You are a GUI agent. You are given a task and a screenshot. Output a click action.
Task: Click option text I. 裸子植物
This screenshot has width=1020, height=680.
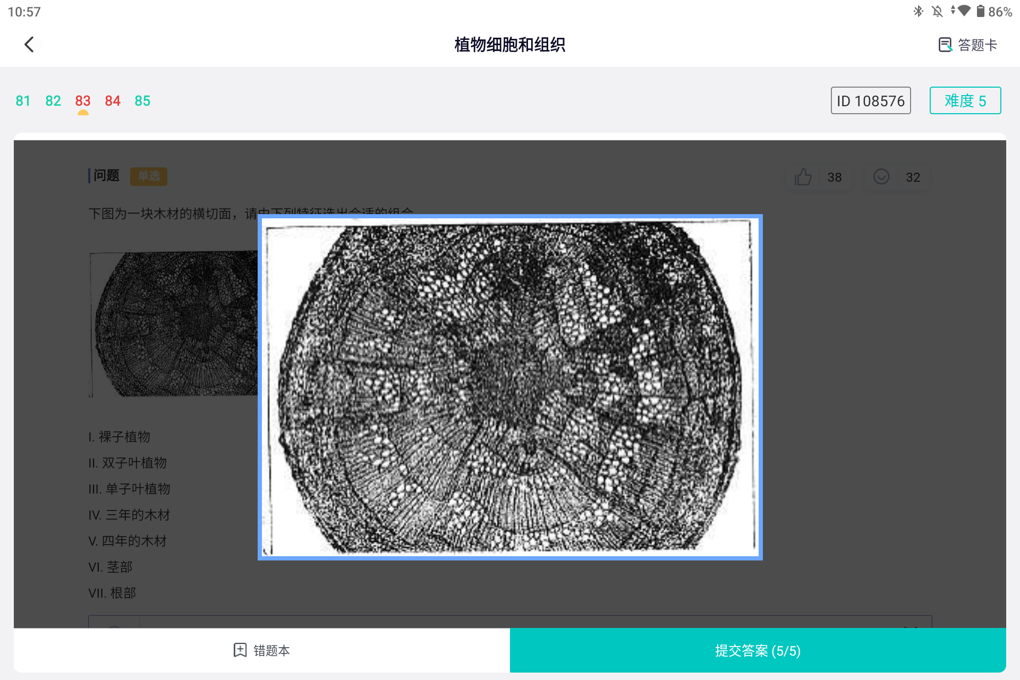click(x=120, y=437)
